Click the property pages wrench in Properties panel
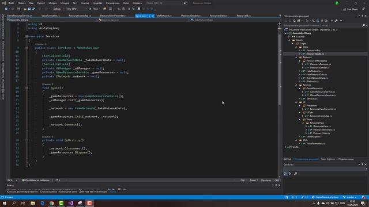The height and width of the screenshot is (207, 369). pos(296,174)
